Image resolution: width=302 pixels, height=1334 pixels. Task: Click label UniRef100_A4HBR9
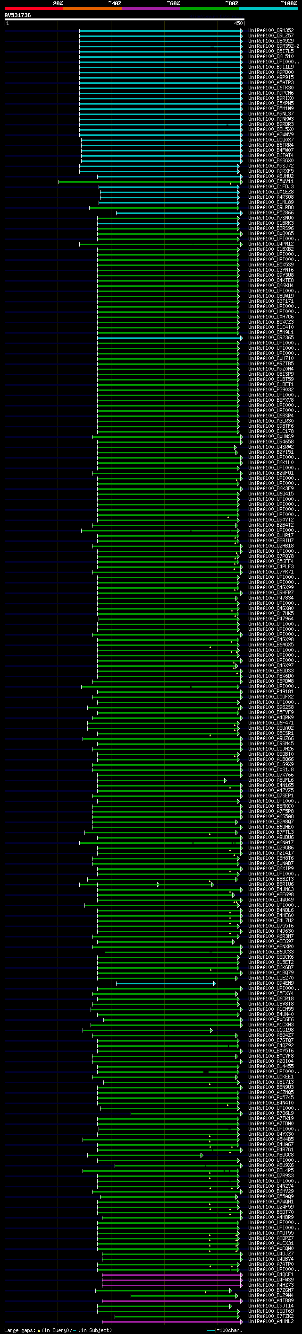coord(271,1217)
